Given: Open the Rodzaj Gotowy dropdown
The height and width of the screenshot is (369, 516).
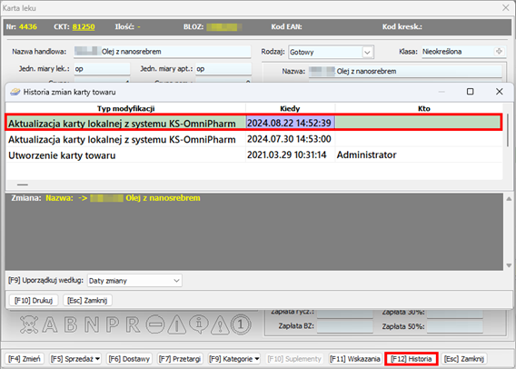Looking at the screenshot, I should click(x=367, y=52).
